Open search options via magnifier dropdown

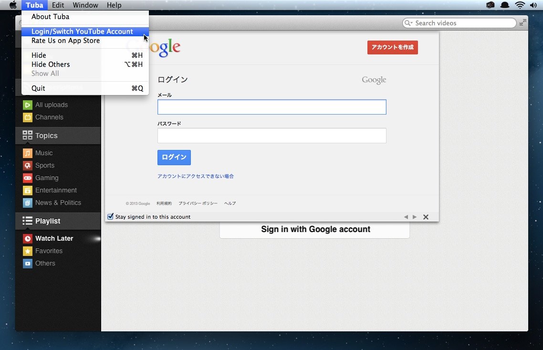click(408, 23)
